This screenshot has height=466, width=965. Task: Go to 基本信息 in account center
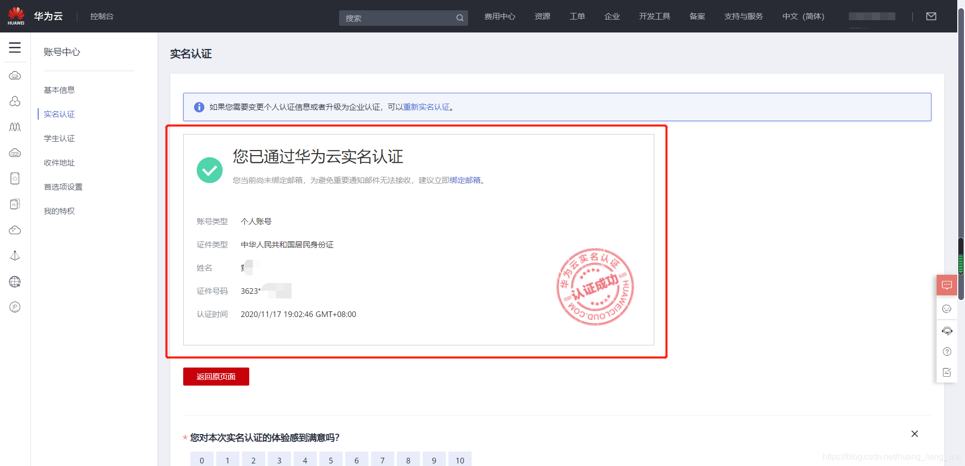click(x=59, y=90)
